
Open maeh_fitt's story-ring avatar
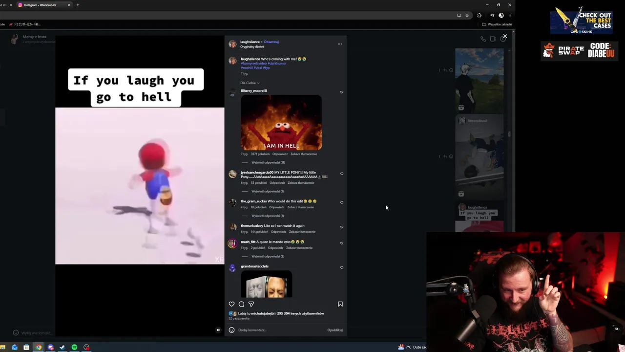(232, 243)
